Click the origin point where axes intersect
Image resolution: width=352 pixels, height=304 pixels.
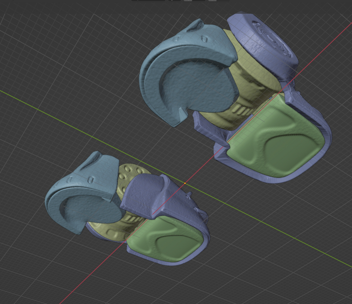click(185, 183)
